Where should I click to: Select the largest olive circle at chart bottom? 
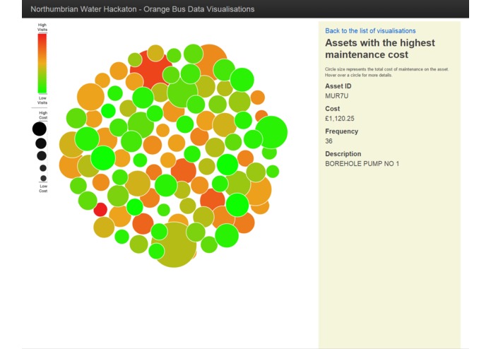(x=174, y=244)
